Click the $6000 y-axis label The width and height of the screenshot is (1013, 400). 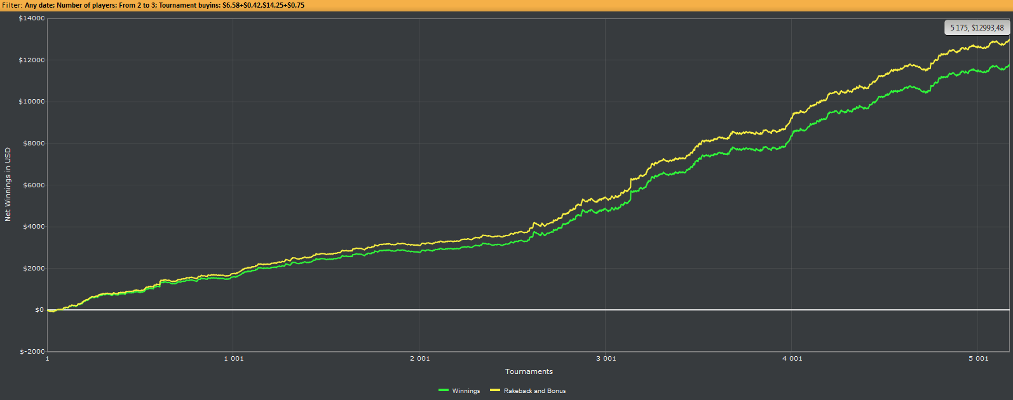point(34,185)
